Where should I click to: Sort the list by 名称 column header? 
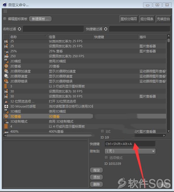tap(28, 37)
